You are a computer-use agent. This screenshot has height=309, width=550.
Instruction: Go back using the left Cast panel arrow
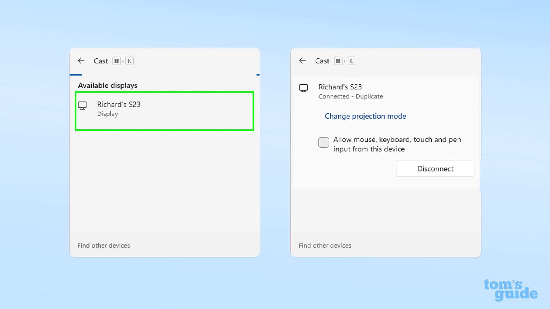pyautogui.click(x=81, y=61)
